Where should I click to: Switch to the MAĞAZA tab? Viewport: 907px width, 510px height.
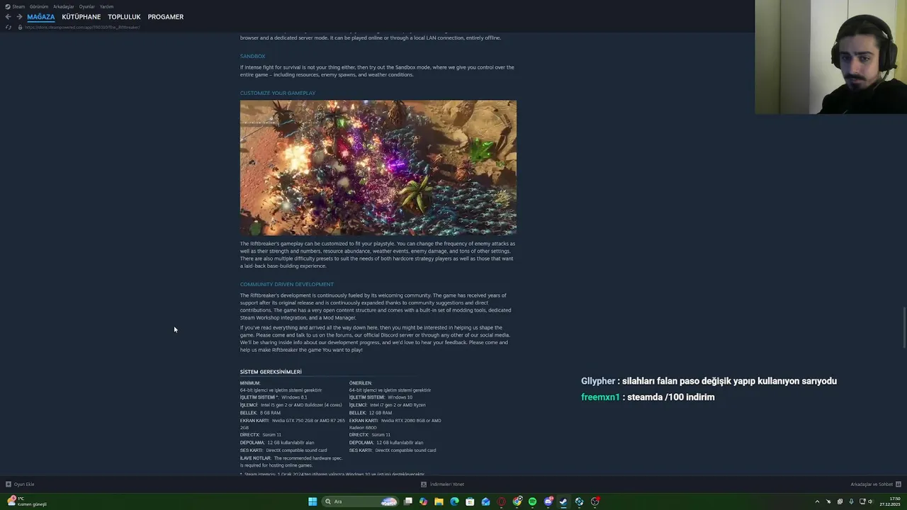point(41,17)
